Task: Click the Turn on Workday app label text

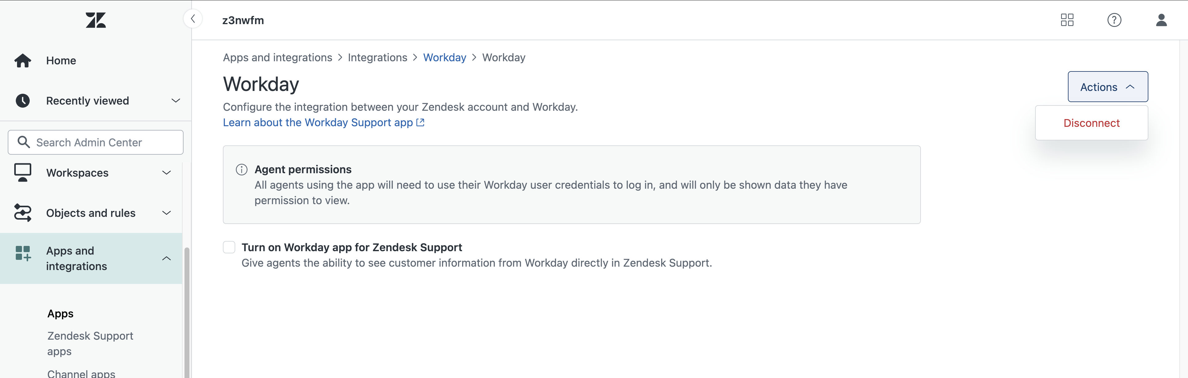Action: point(352,247)
